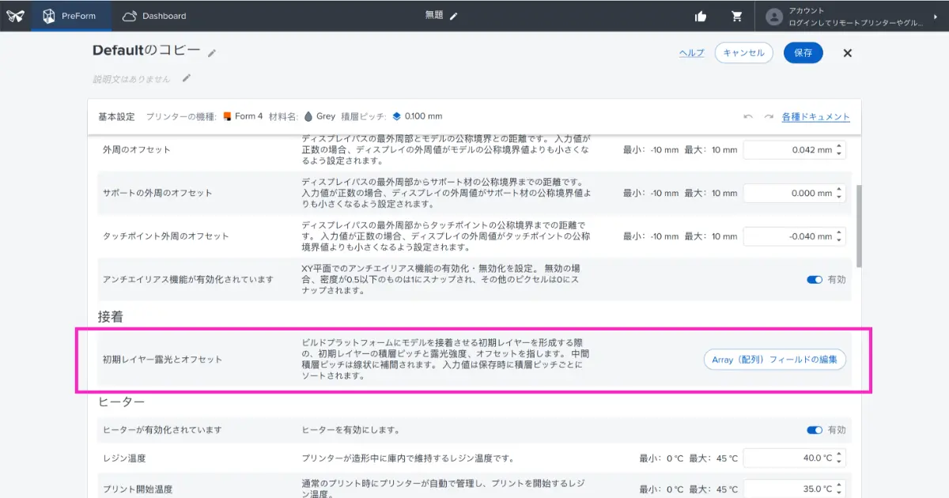The width and height of the screenshot is (949, 498).
Task: Expand the account dropdown arrow
Action: pos(937,17)
